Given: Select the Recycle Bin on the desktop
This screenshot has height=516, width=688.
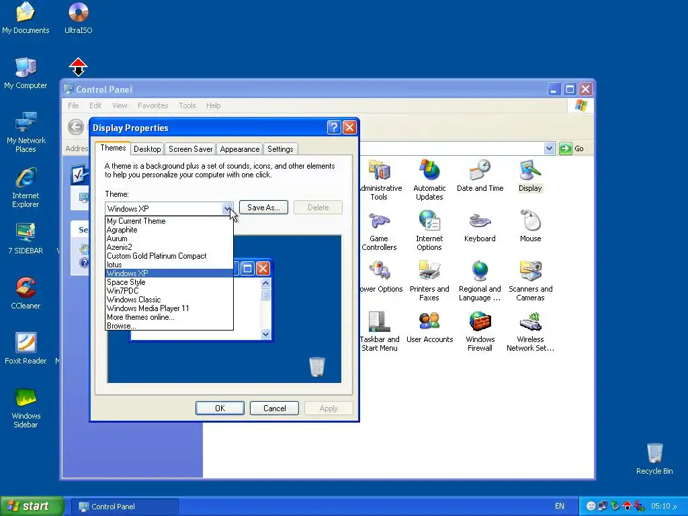Looking at the screenshot, I should point(654,458).
